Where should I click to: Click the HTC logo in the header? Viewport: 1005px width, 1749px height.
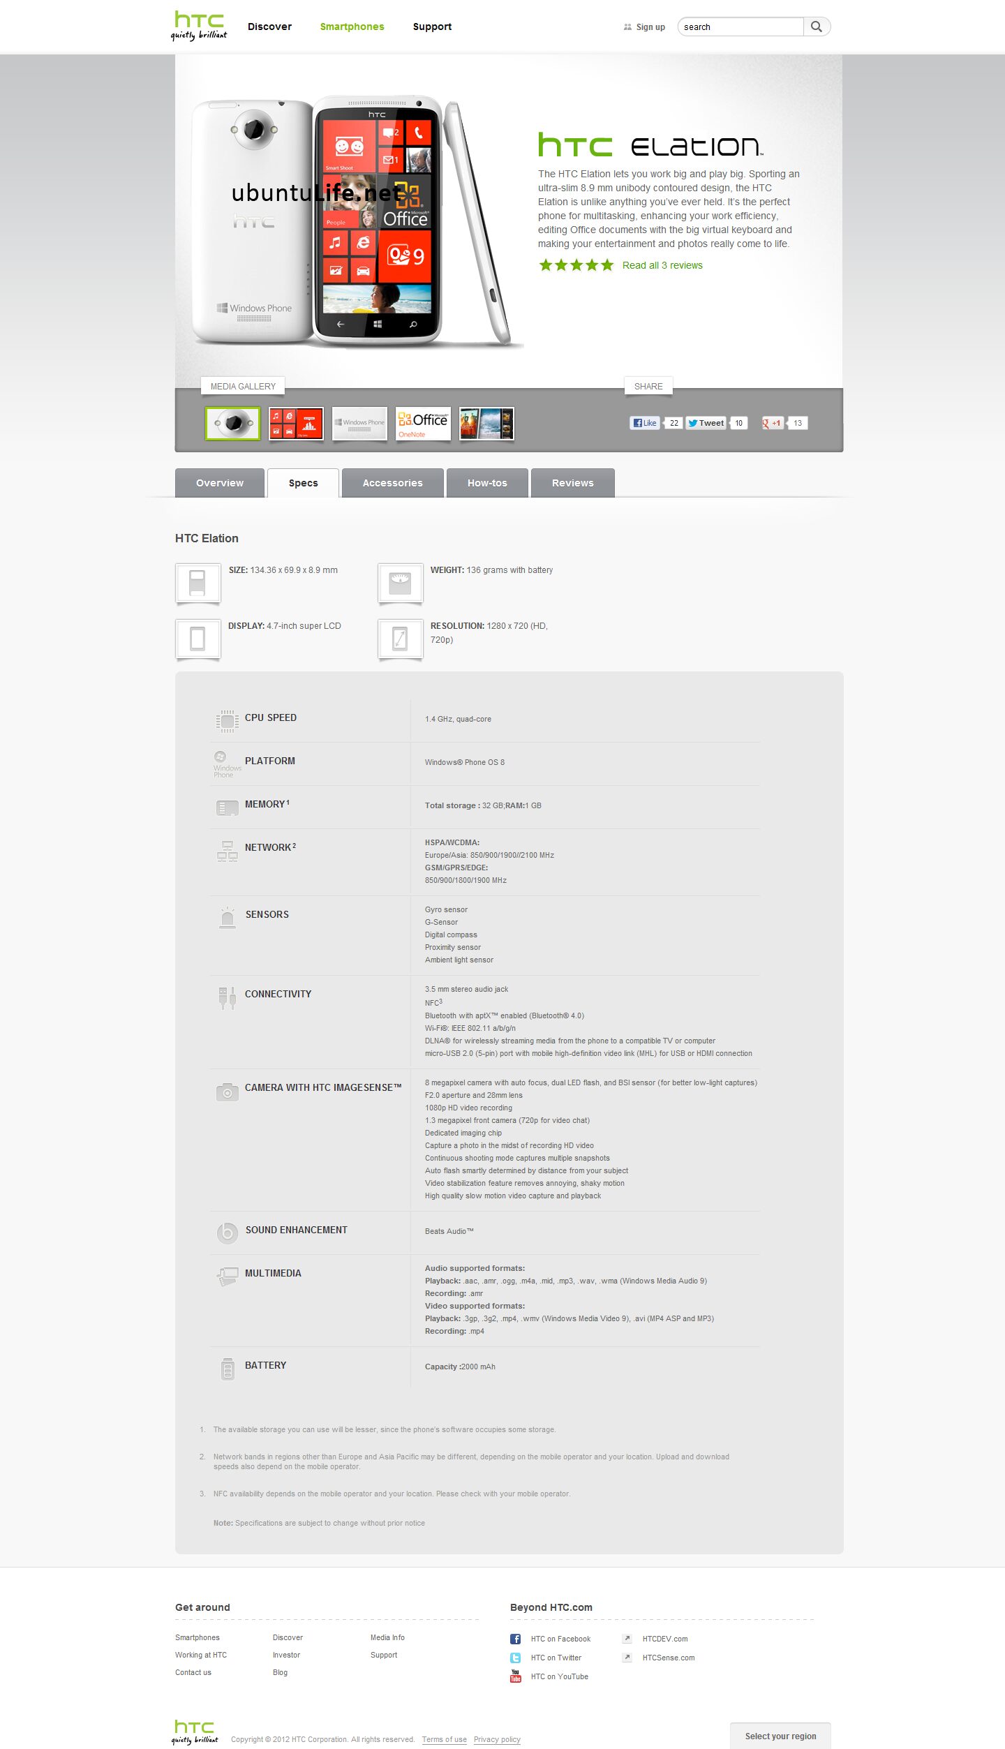coord(199,26)
